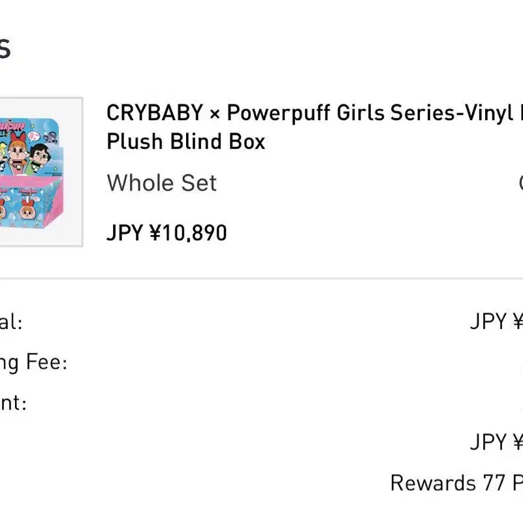Click the blonde Bubbles character in the image

(x=3, y=157)
